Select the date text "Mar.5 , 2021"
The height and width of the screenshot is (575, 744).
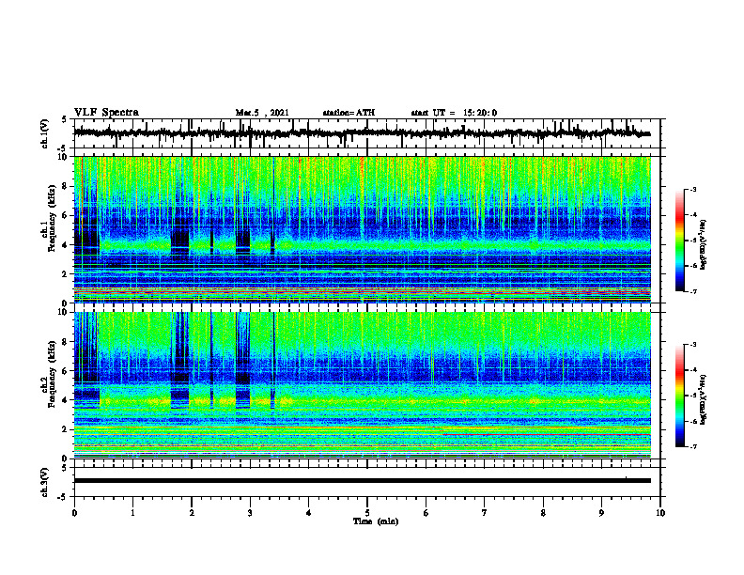(262, 113)
